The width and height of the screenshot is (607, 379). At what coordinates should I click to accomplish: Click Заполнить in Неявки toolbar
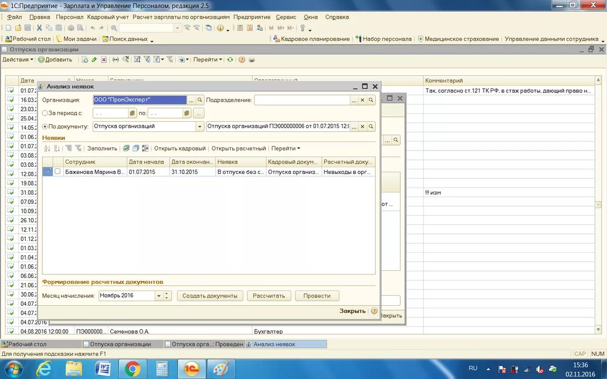coord(102,149)
